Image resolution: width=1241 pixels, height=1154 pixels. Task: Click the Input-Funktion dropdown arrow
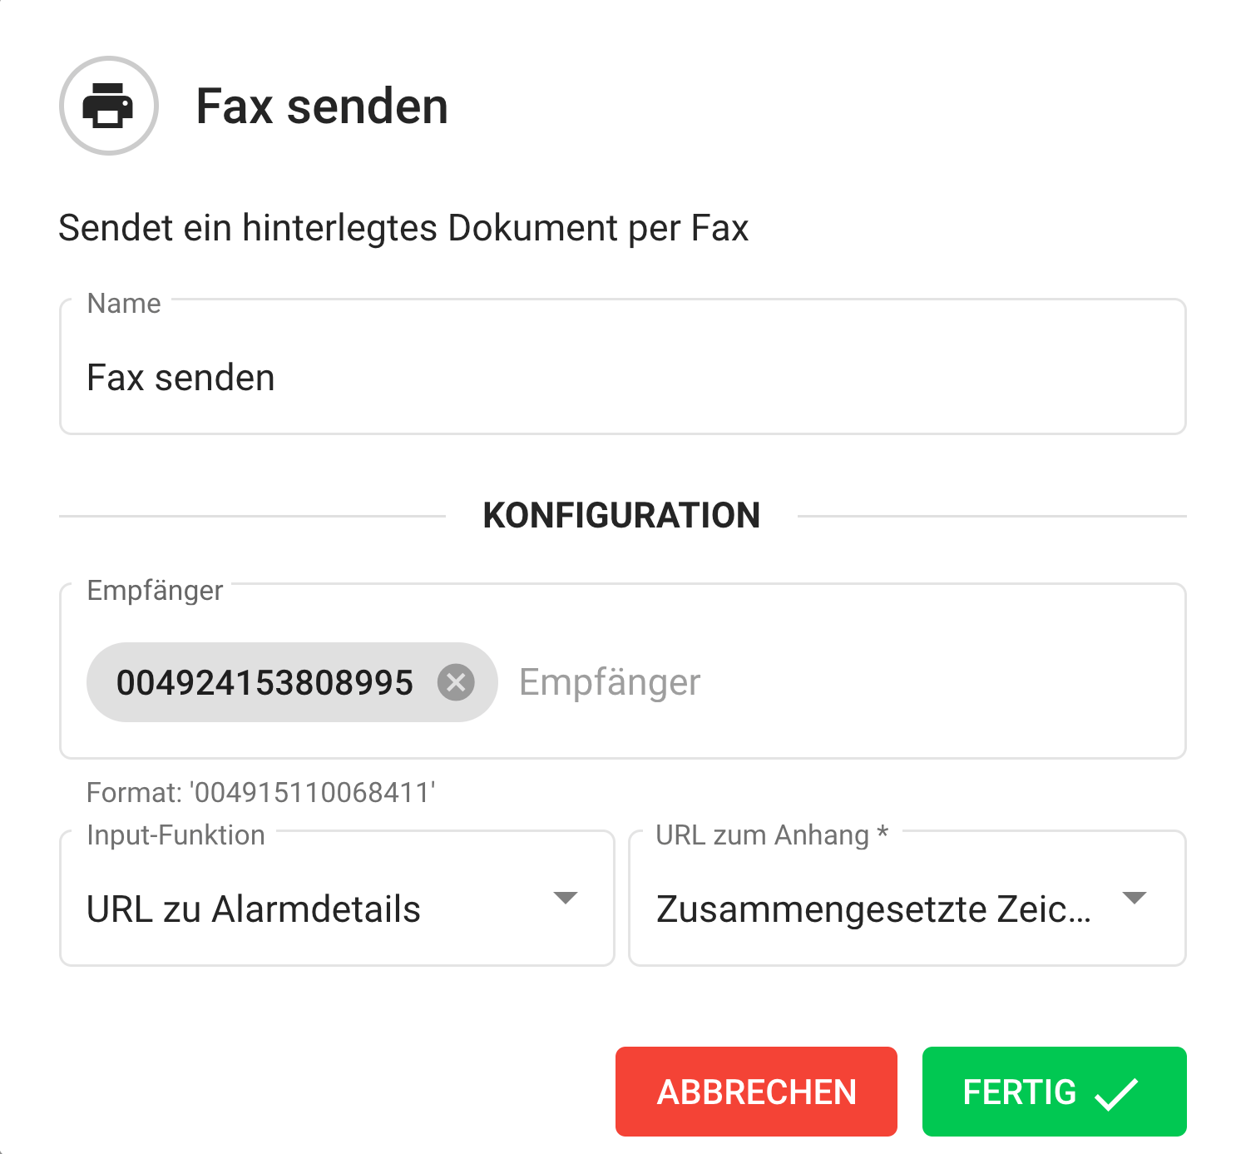(x=566, y=899)
